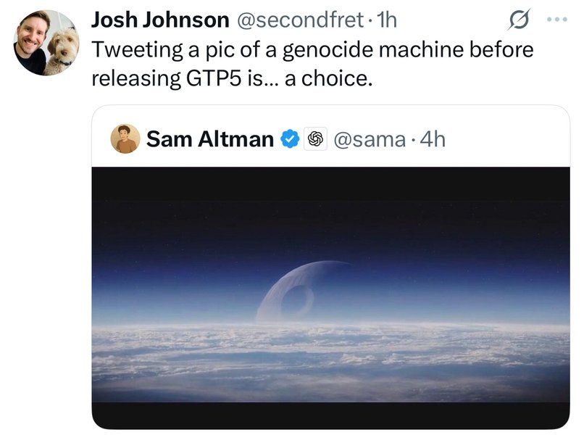Open the @secondfret handle link
This screenshot has height=435, width=584.
pos(297,20)
